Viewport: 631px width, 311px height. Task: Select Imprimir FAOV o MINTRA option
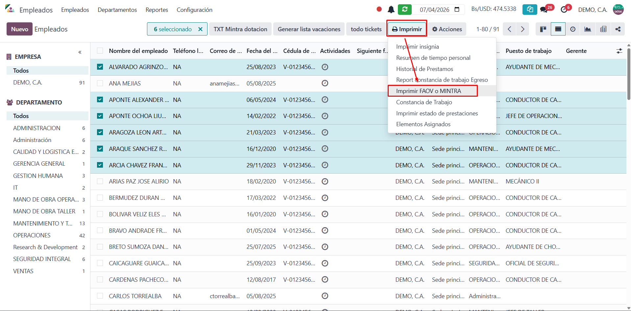pyautogui.click(x=428, y=91)
